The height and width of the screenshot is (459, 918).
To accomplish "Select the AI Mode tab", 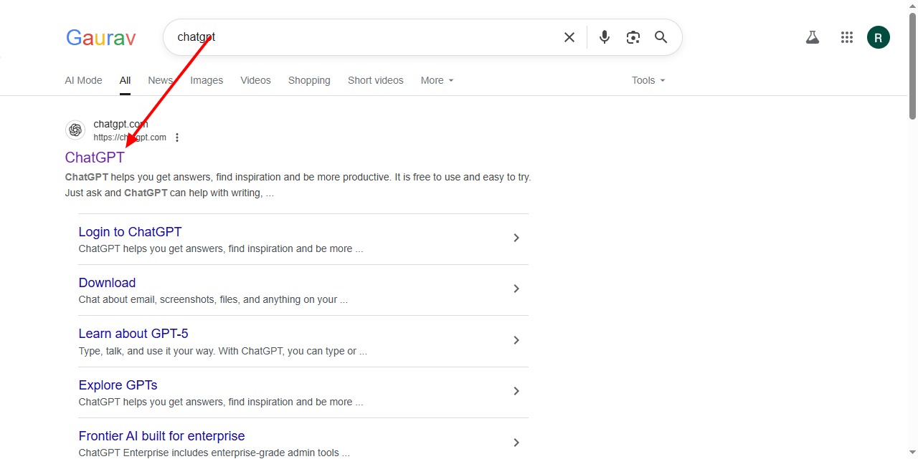I will [x=83, y=80].
